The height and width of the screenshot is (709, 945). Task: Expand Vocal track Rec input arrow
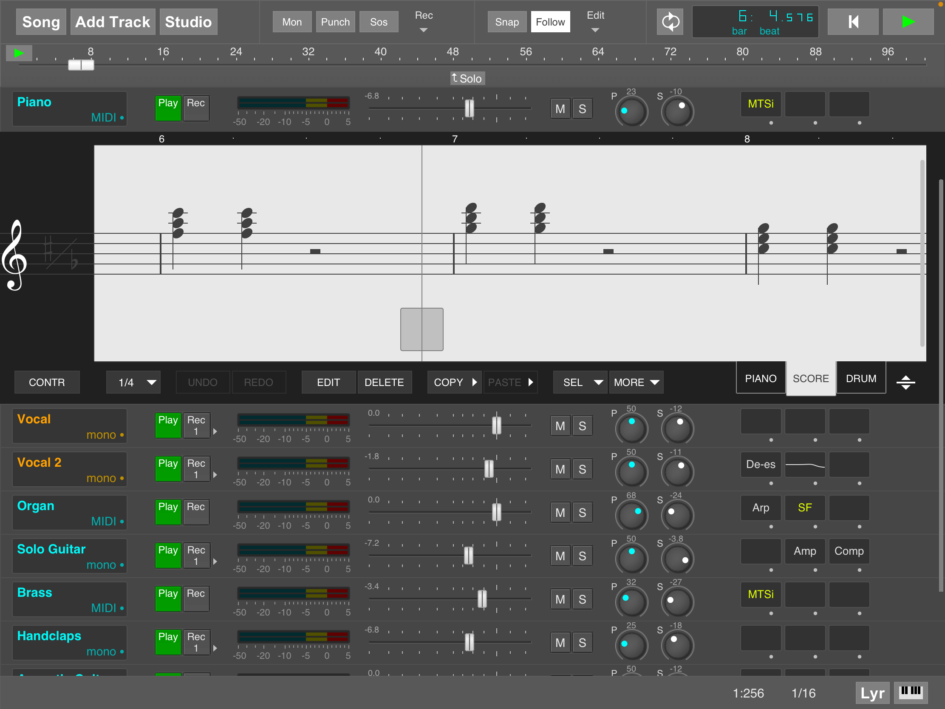tap(215, 431)
